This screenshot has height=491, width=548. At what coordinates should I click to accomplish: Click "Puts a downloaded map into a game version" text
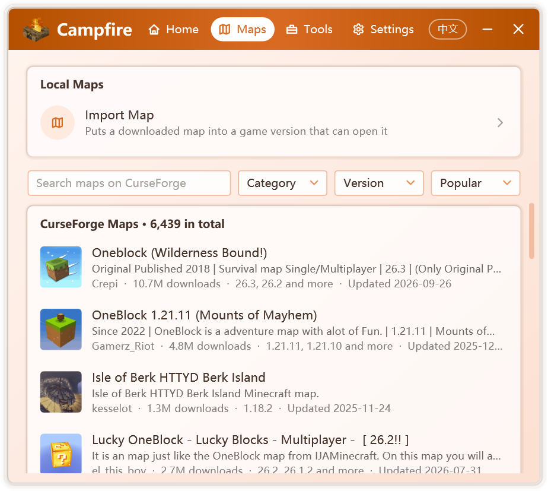click(236, 131)
